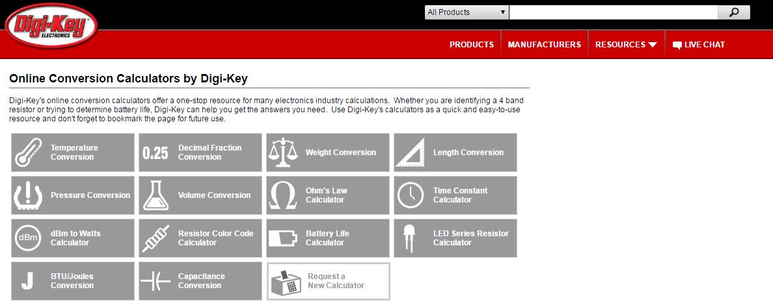This screenshot has height=307, width=773.
Task: Focus the product search input field
Action: (x=614, y=12)
